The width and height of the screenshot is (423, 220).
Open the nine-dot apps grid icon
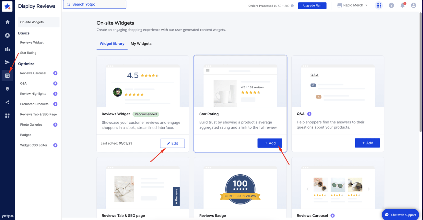[x=379, y=5]
